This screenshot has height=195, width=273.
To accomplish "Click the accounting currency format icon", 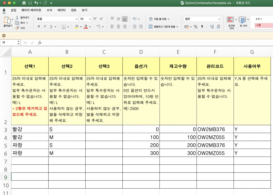I will pyautogui.click(x=186, y=27).
